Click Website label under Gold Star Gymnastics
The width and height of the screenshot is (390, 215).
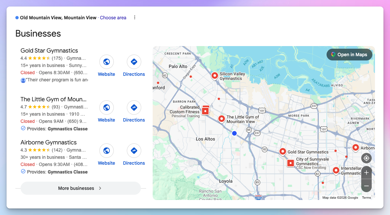107,74
